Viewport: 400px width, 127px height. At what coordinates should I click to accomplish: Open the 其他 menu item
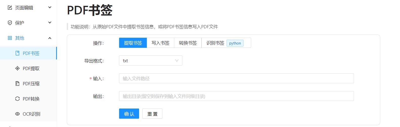[28, 38]
